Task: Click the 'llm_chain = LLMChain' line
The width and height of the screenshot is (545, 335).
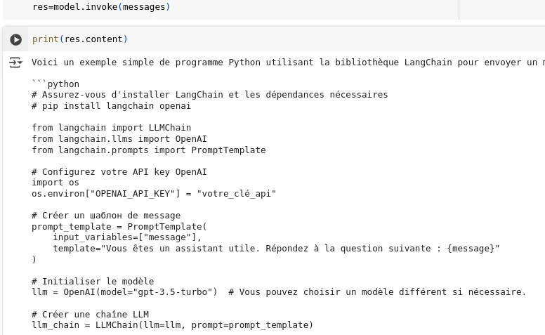Action: point(172,325)
